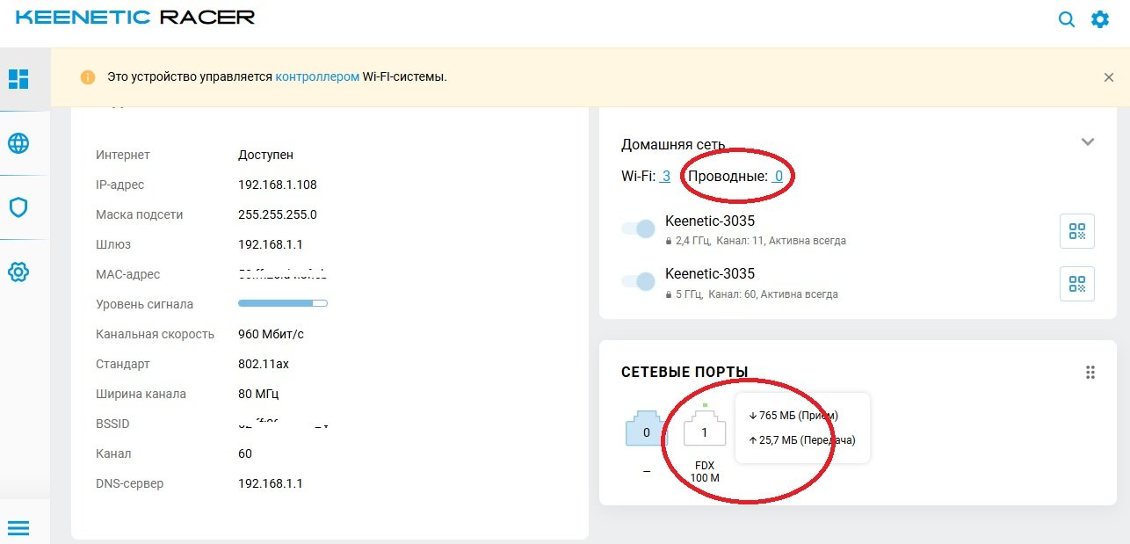The height and width of the screenshot is (544, 1130).
Task: Open the management gear sidebar icon
Action: [18, 272]
